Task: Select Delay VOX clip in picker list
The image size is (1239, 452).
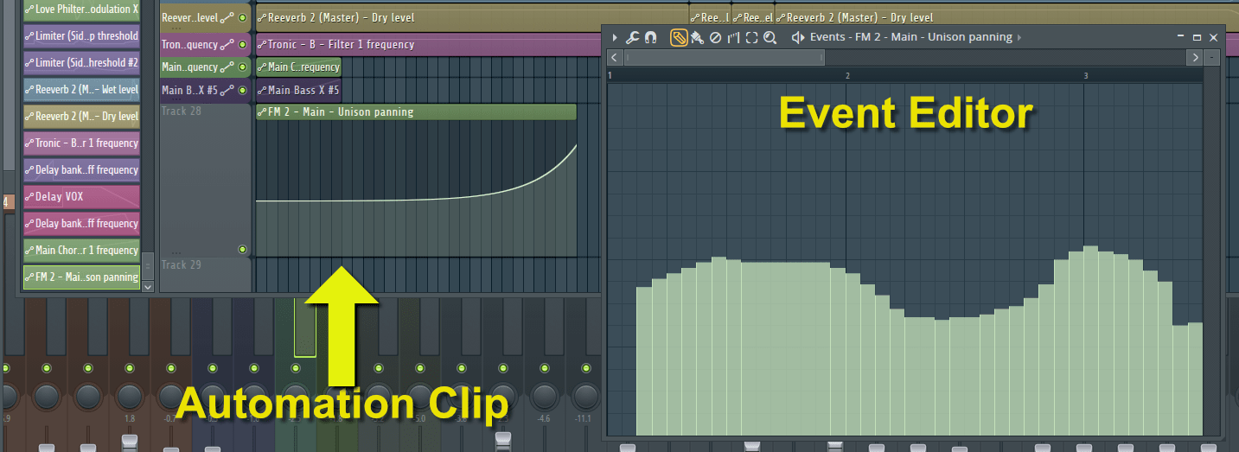Action: (82, 197)
